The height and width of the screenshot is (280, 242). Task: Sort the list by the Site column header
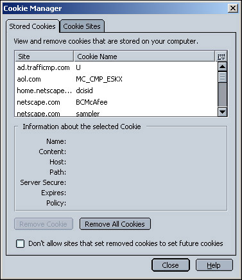tap(44, 57)
